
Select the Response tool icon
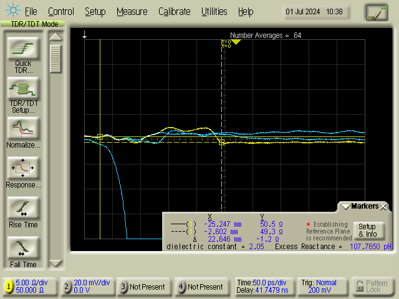click(23, 168)
